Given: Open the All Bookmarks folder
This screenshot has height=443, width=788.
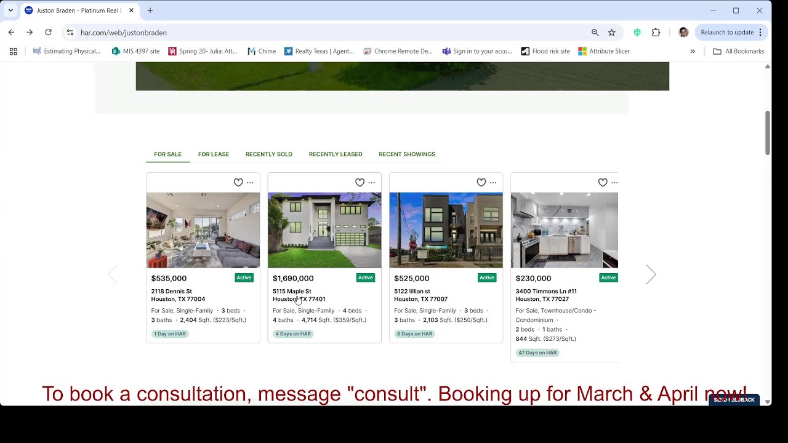Looking at the screenshot, I should pos(739,52).
